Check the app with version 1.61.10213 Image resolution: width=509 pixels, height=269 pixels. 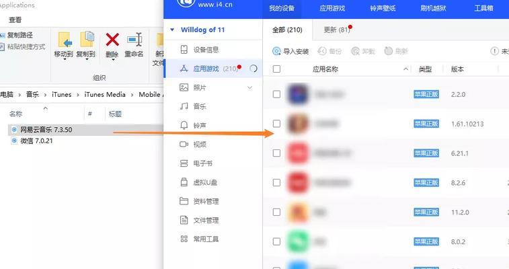click(x=276, y=124)
